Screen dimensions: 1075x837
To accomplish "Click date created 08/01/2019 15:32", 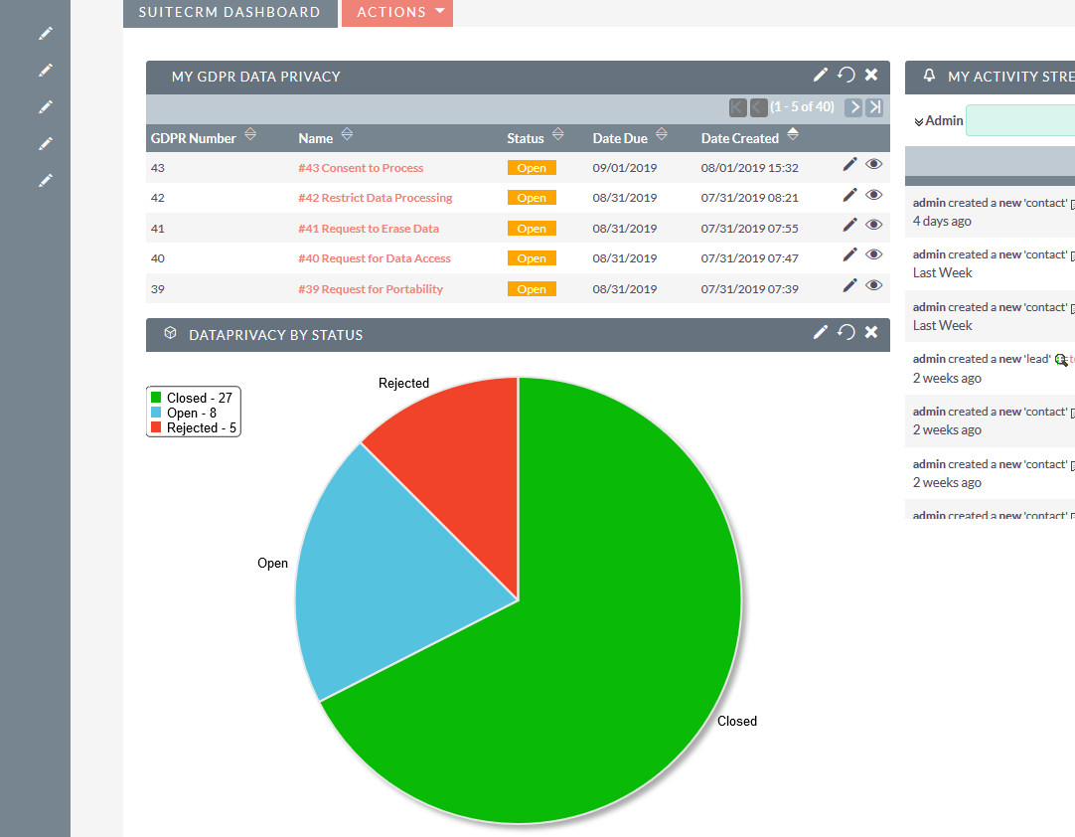I will (749, 168).
